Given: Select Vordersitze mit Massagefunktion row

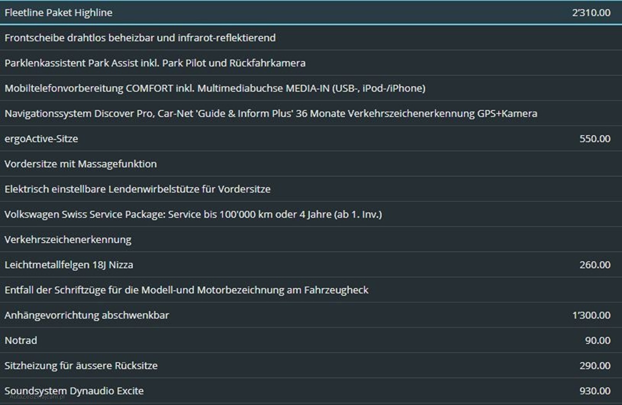Looking at the screenshot, I should tap(311, 164).
